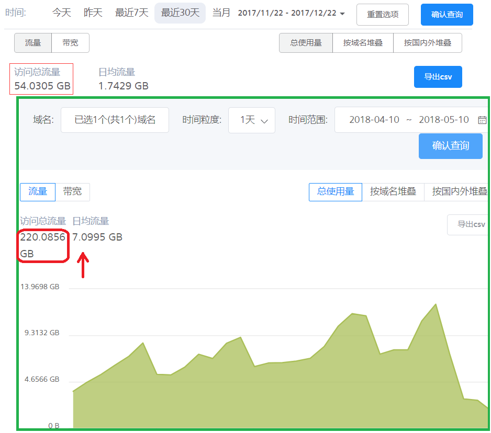The image size is (491, 433).
Task: Select the 昨天 time filter
Action: 93,13
